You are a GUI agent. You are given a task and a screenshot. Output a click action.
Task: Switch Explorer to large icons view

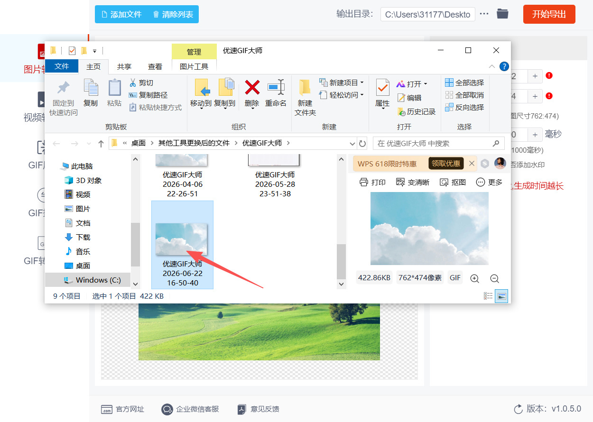(x=502, y=296)
